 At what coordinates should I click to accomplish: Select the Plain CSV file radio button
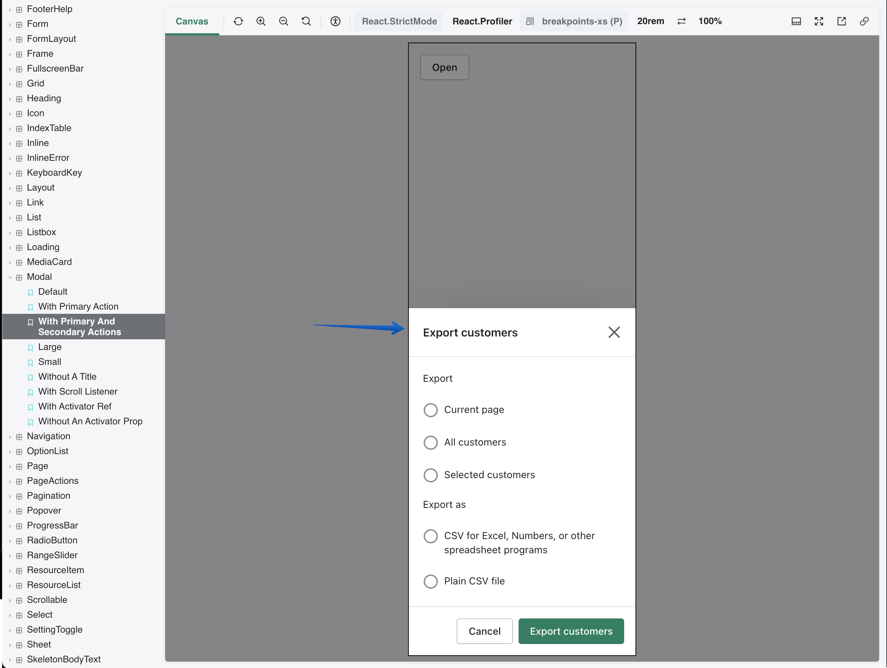tap(430, 581)
